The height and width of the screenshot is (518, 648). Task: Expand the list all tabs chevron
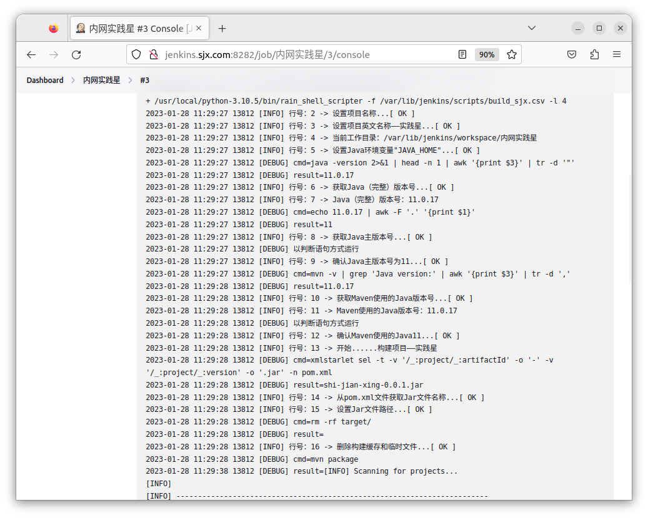click(532, 28)
